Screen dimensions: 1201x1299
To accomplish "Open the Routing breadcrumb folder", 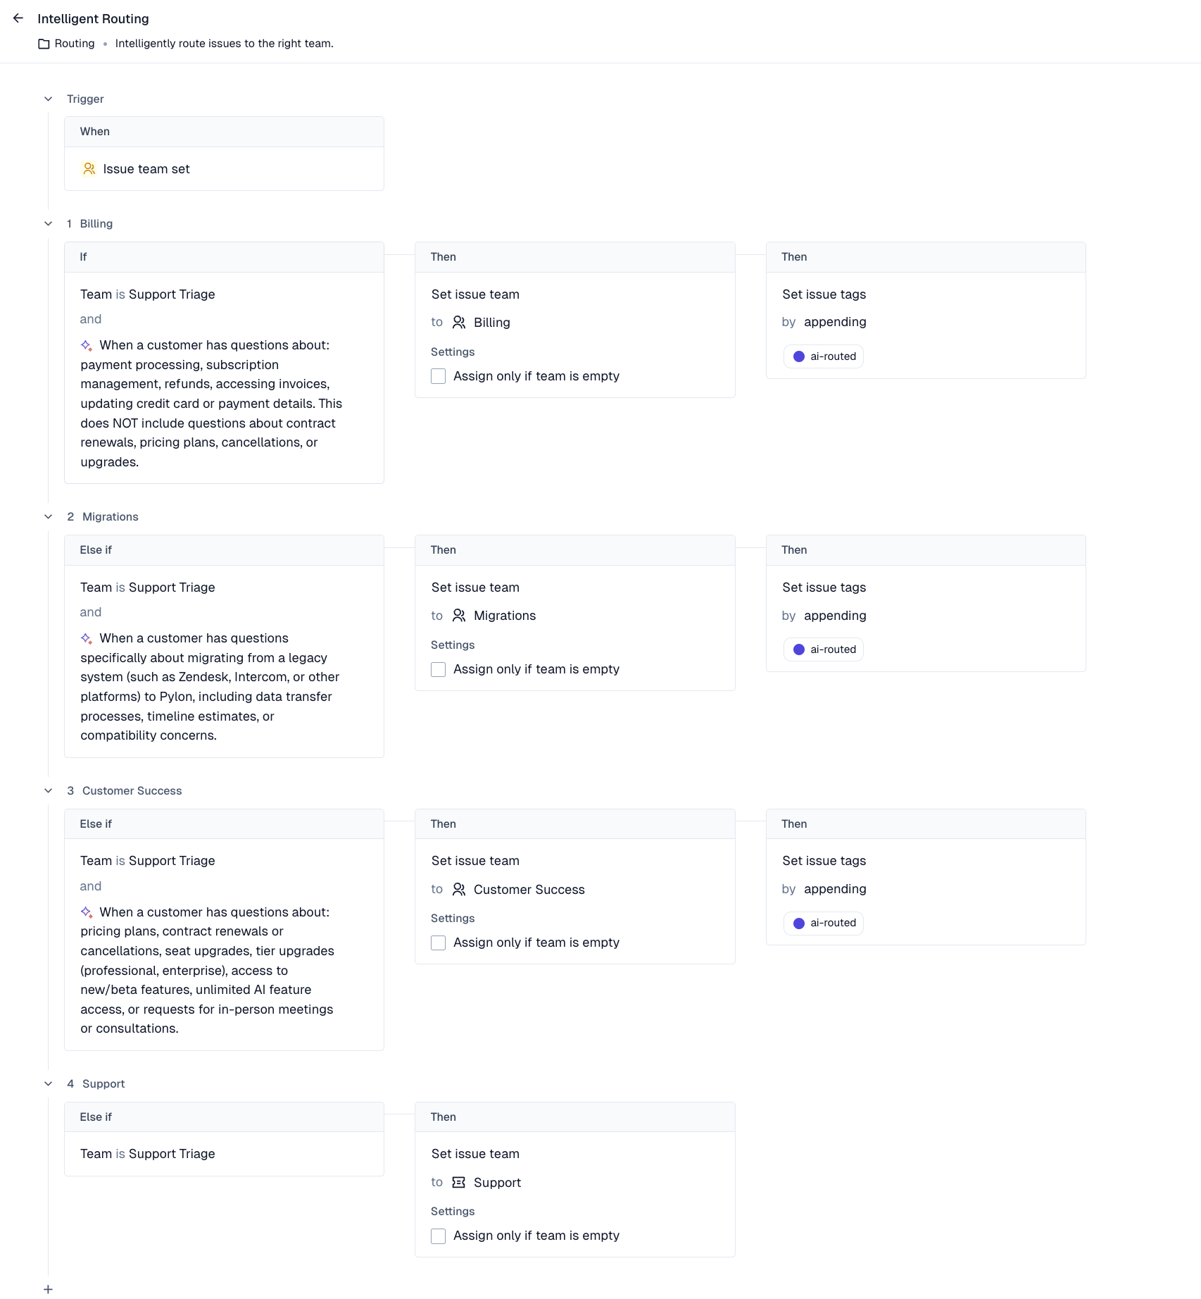I will click(75, 44).
